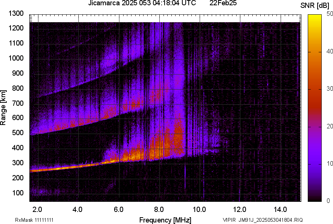
Task: Click the 20 dB colorbar tick label
Action: tap(329, 126)
